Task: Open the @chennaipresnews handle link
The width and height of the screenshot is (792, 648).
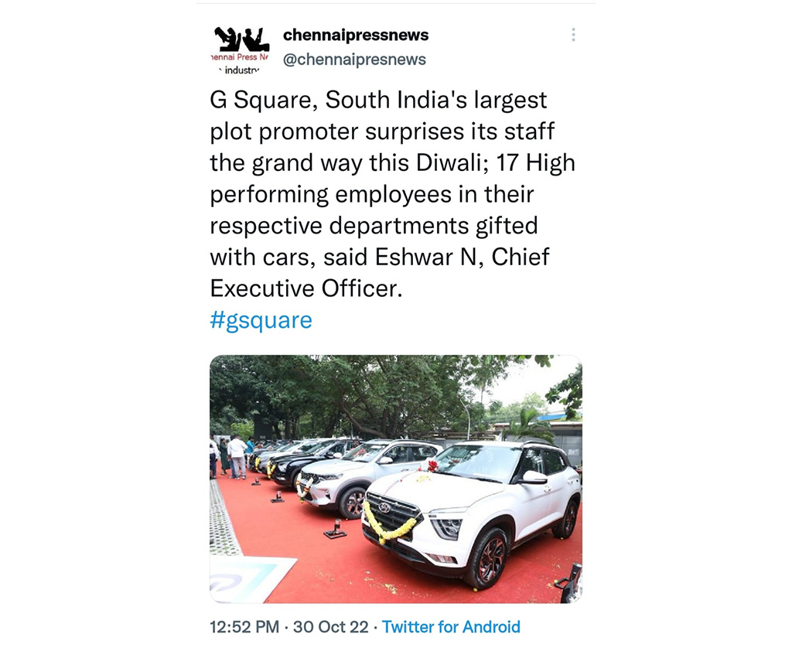Action: tap(354, 59)
